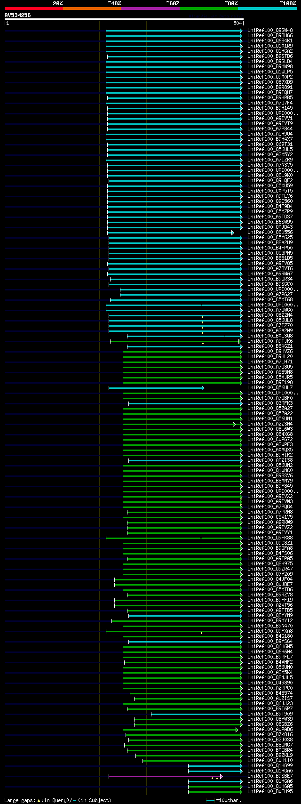The height and width of the screenshot is (804, 301).
Task: Select label UniRef100_A7Q7F4
Action: tap(270, 103)
